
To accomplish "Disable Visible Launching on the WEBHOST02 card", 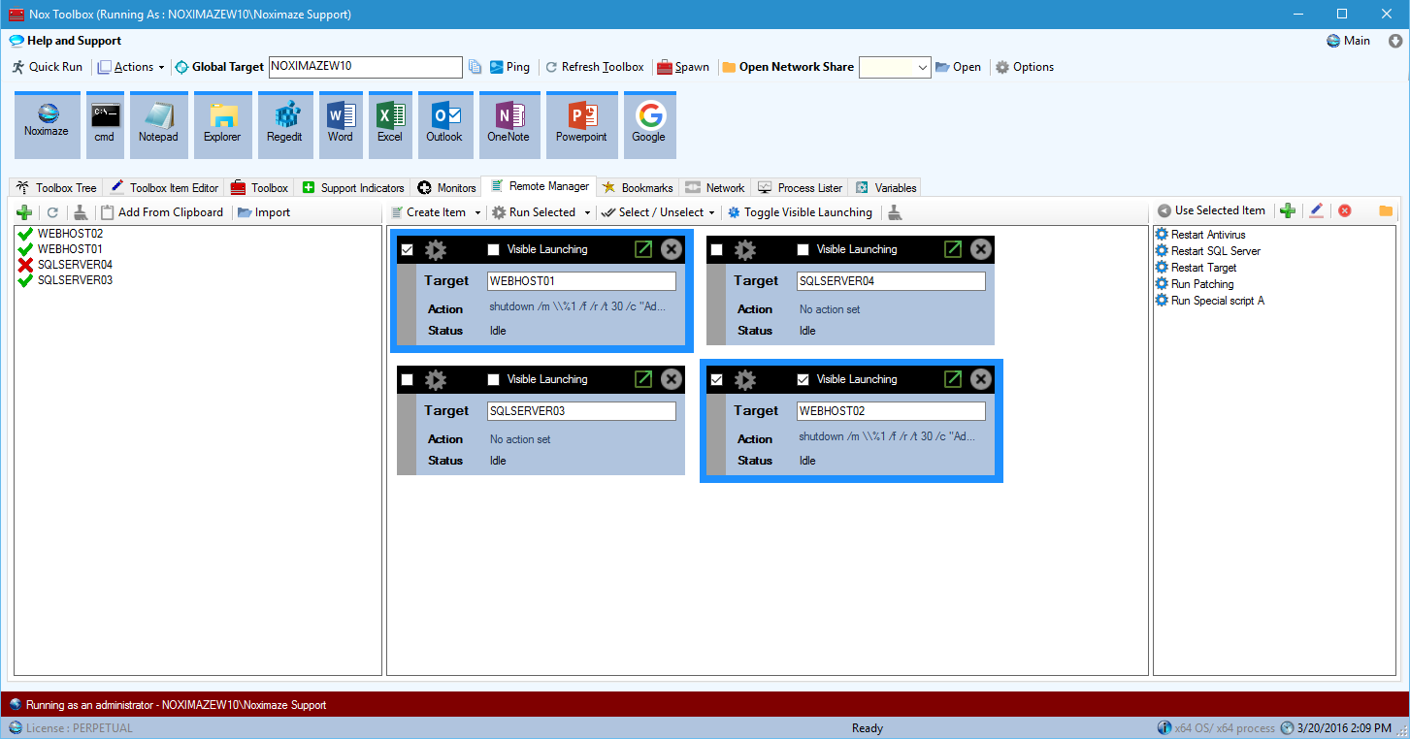I will (x=803, y=379).
